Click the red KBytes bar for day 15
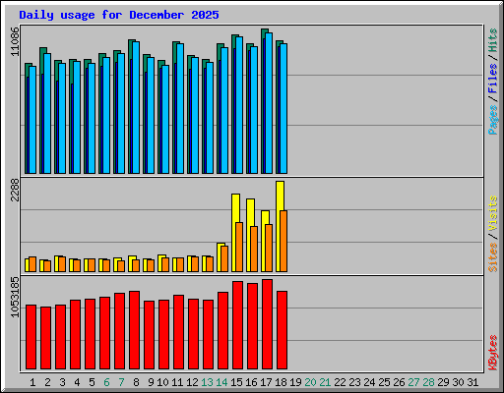This screenshot has height=393, width=504. pos(237,325)
